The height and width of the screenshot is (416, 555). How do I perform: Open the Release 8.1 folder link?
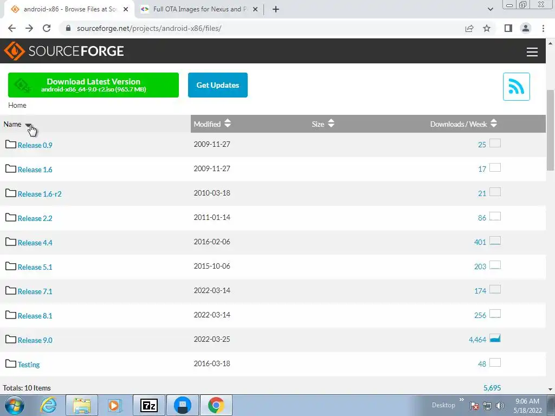[35, 316]
